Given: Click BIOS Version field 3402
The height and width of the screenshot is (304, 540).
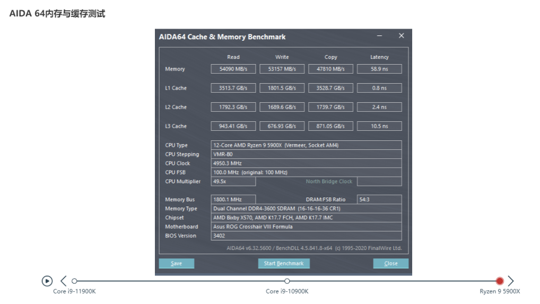Looking at the screenshot, I should click(306, 236).
